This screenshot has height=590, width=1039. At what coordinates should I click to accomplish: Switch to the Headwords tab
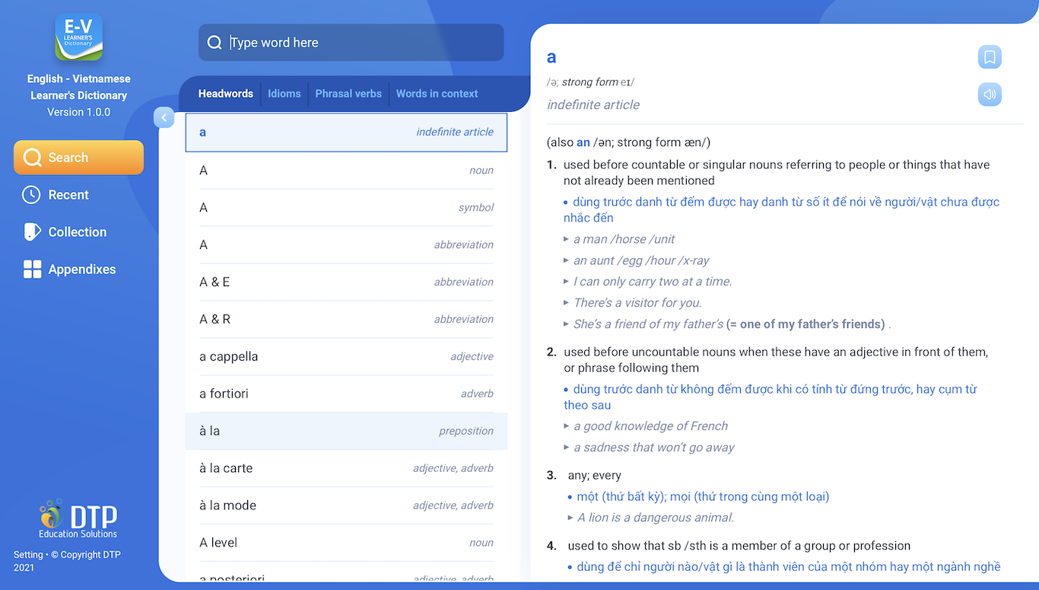pos(226,94)
